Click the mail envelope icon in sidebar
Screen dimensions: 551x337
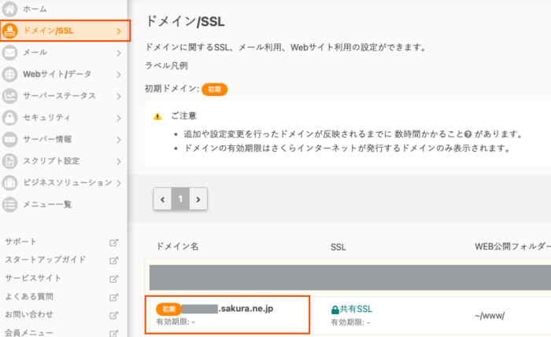(10, 53)
